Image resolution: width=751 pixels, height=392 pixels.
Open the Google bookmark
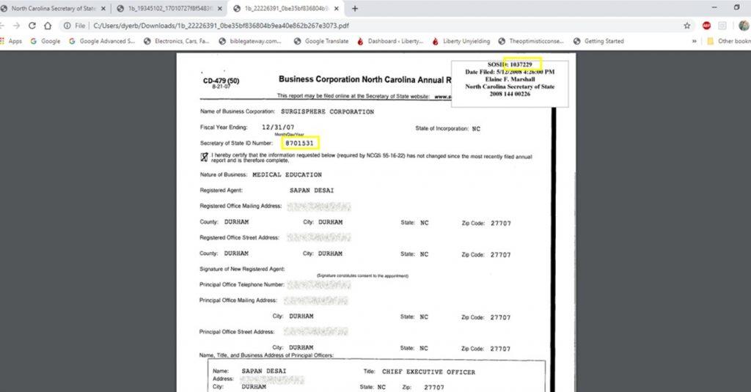[x=45, y=41]
